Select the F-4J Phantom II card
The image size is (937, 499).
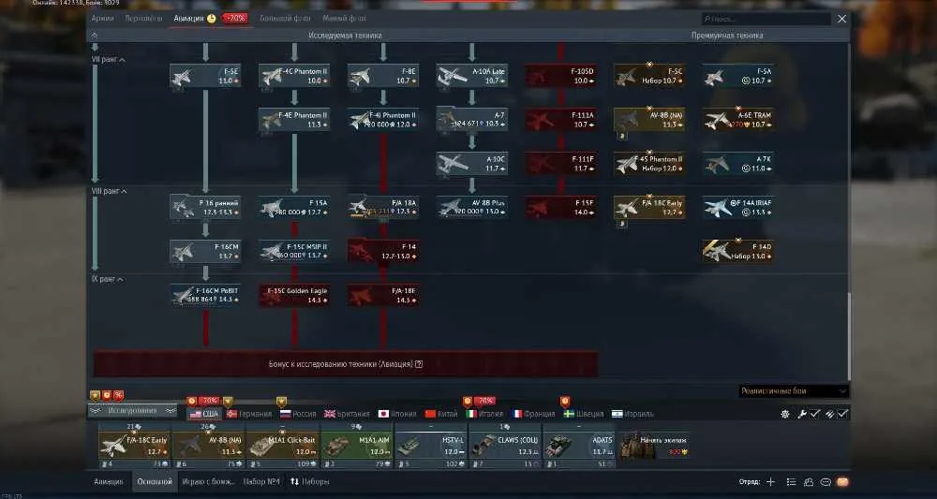pos(383,120)
